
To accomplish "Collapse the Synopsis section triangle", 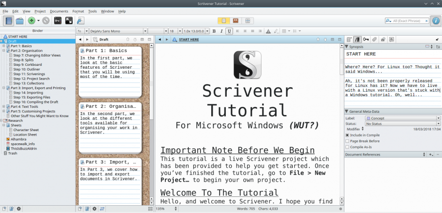I will (x=347, y=47).
